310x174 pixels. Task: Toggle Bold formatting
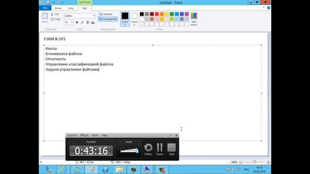[77, 23]
